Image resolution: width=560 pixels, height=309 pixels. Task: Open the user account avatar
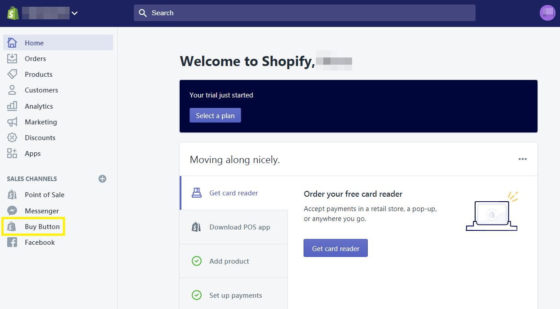[x=547, y=13]
